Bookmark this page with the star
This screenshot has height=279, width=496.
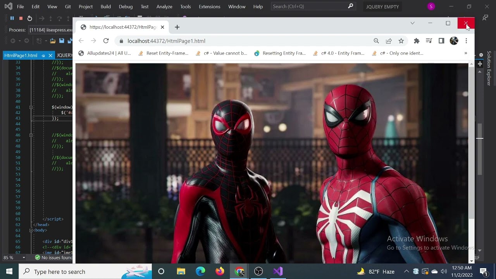pyautogui.click(x=401, y=41)
